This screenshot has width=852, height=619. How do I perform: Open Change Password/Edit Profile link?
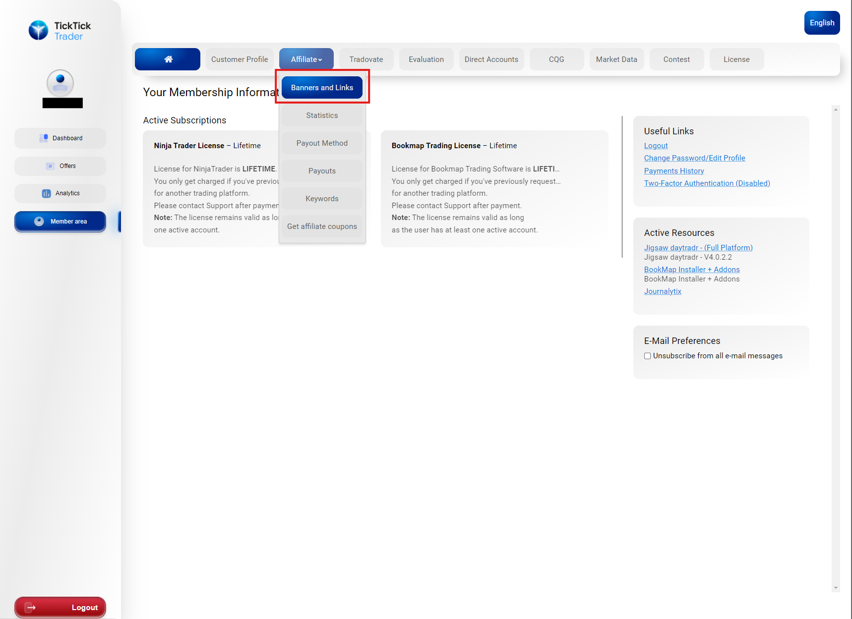(x=694, y=158)
